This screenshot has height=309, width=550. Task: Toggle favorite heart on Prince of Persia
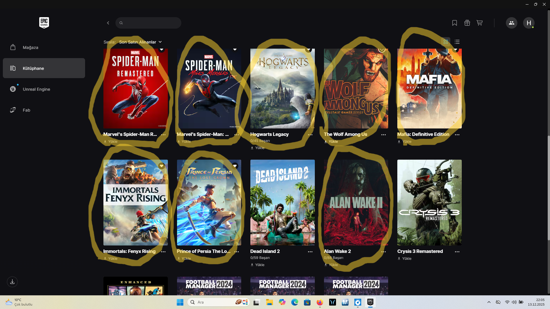(x=235, y=166)
